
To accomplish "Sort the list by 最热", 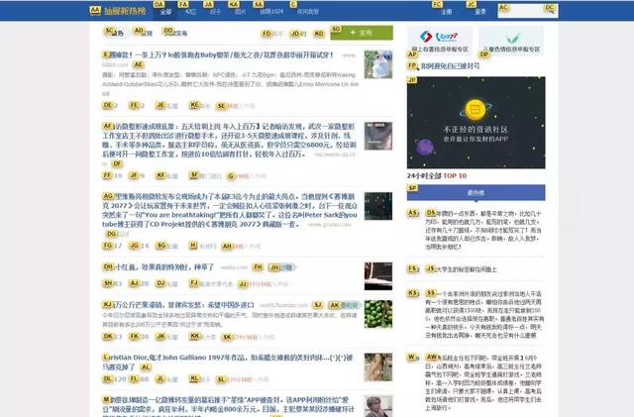I will pos(117,33).
